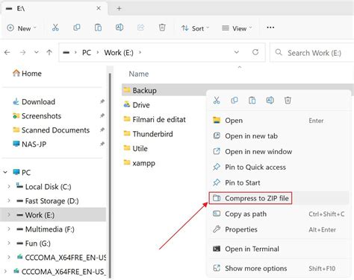Expand Fun (G:) in the tree

click(x=9, y=243)
